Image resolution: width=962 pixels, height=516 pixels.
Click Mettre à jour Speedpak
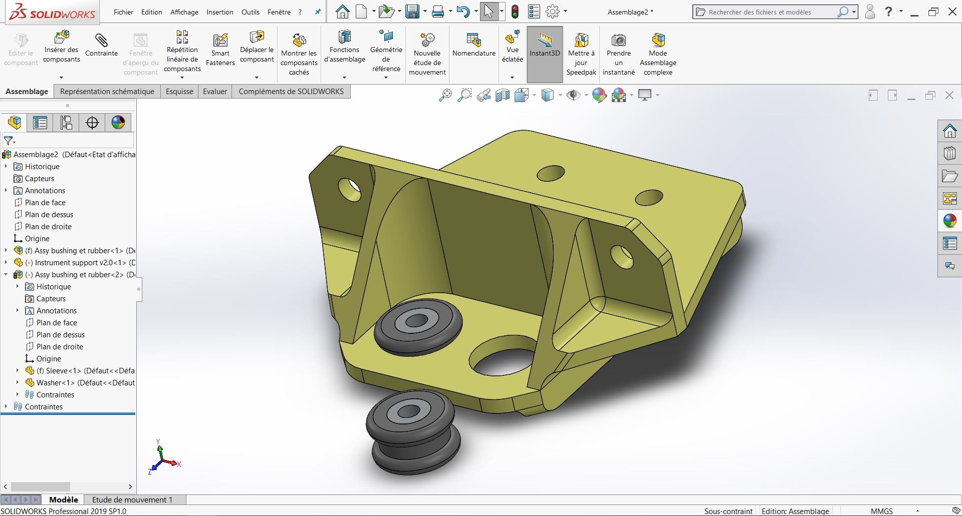tap(581, 54)
